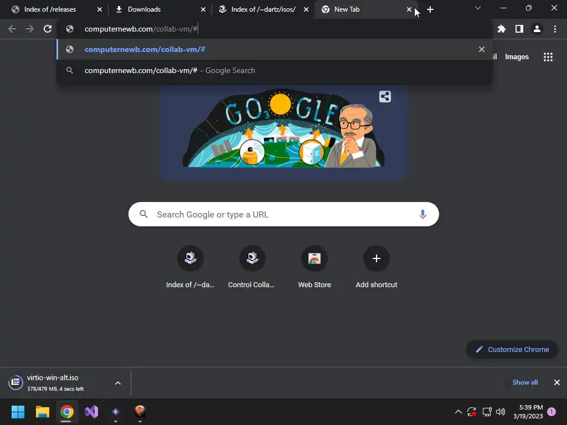Expand virtio-win-alt.iso download options
Screen dimensions: 567x425
(x=118, y=383)
